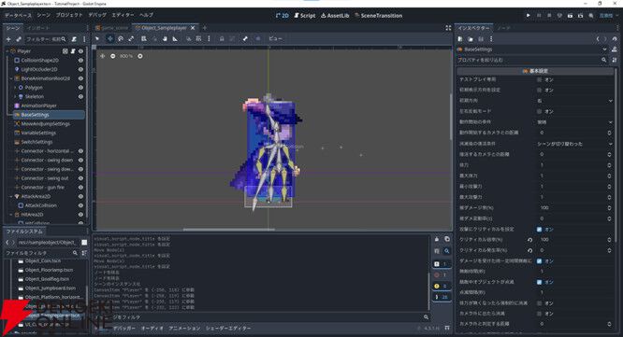Image resolution: width=623 pixels, height=337 pixels.
Task: Expand the Polygon node
Action: (x=15, y=88)
